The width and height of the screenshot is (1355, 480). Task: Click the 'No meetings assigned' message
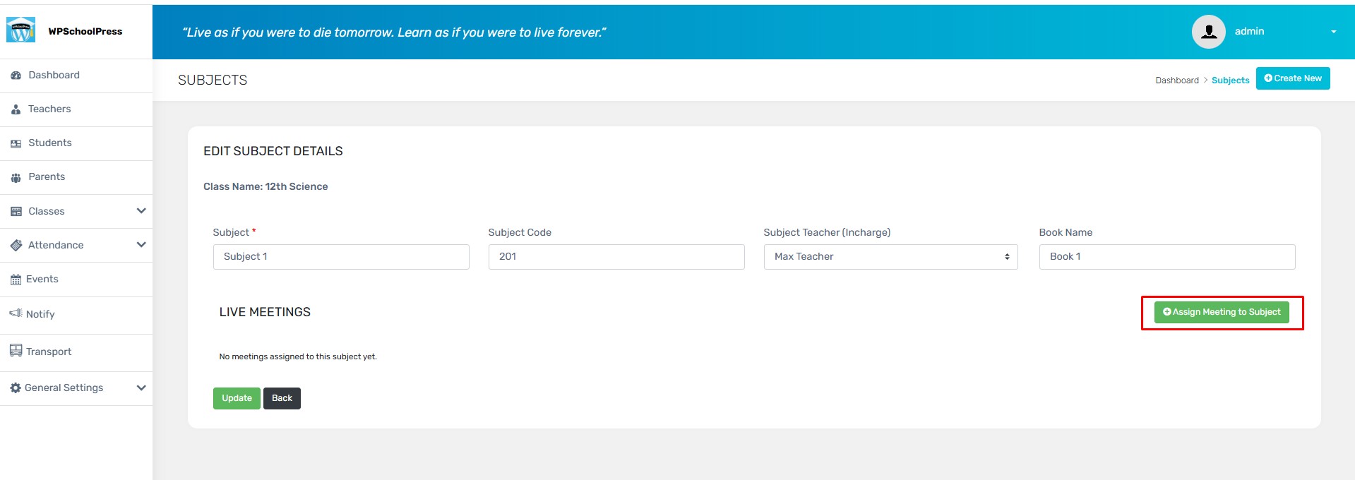[x=298, y=356]
